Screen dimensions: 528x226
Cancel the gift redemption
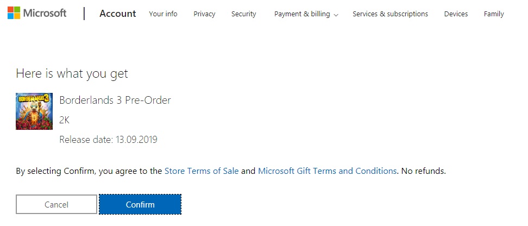tap(56, 204)
